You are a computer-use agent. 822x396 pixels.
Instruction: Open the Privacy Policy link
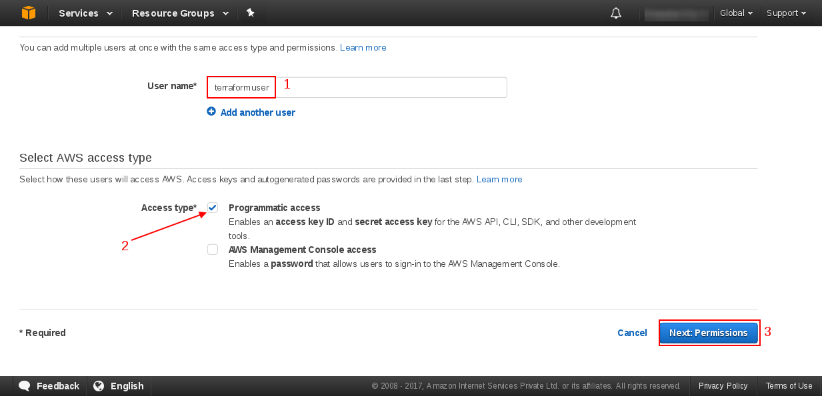(x=723, y=386)
